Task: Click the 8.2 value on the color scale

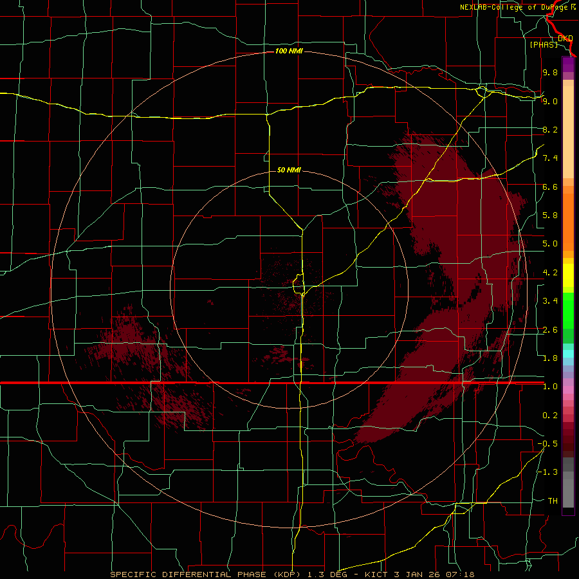Action: tap(550, 129)
